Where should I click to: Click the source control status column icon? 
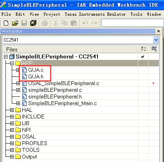coord(154,49)
